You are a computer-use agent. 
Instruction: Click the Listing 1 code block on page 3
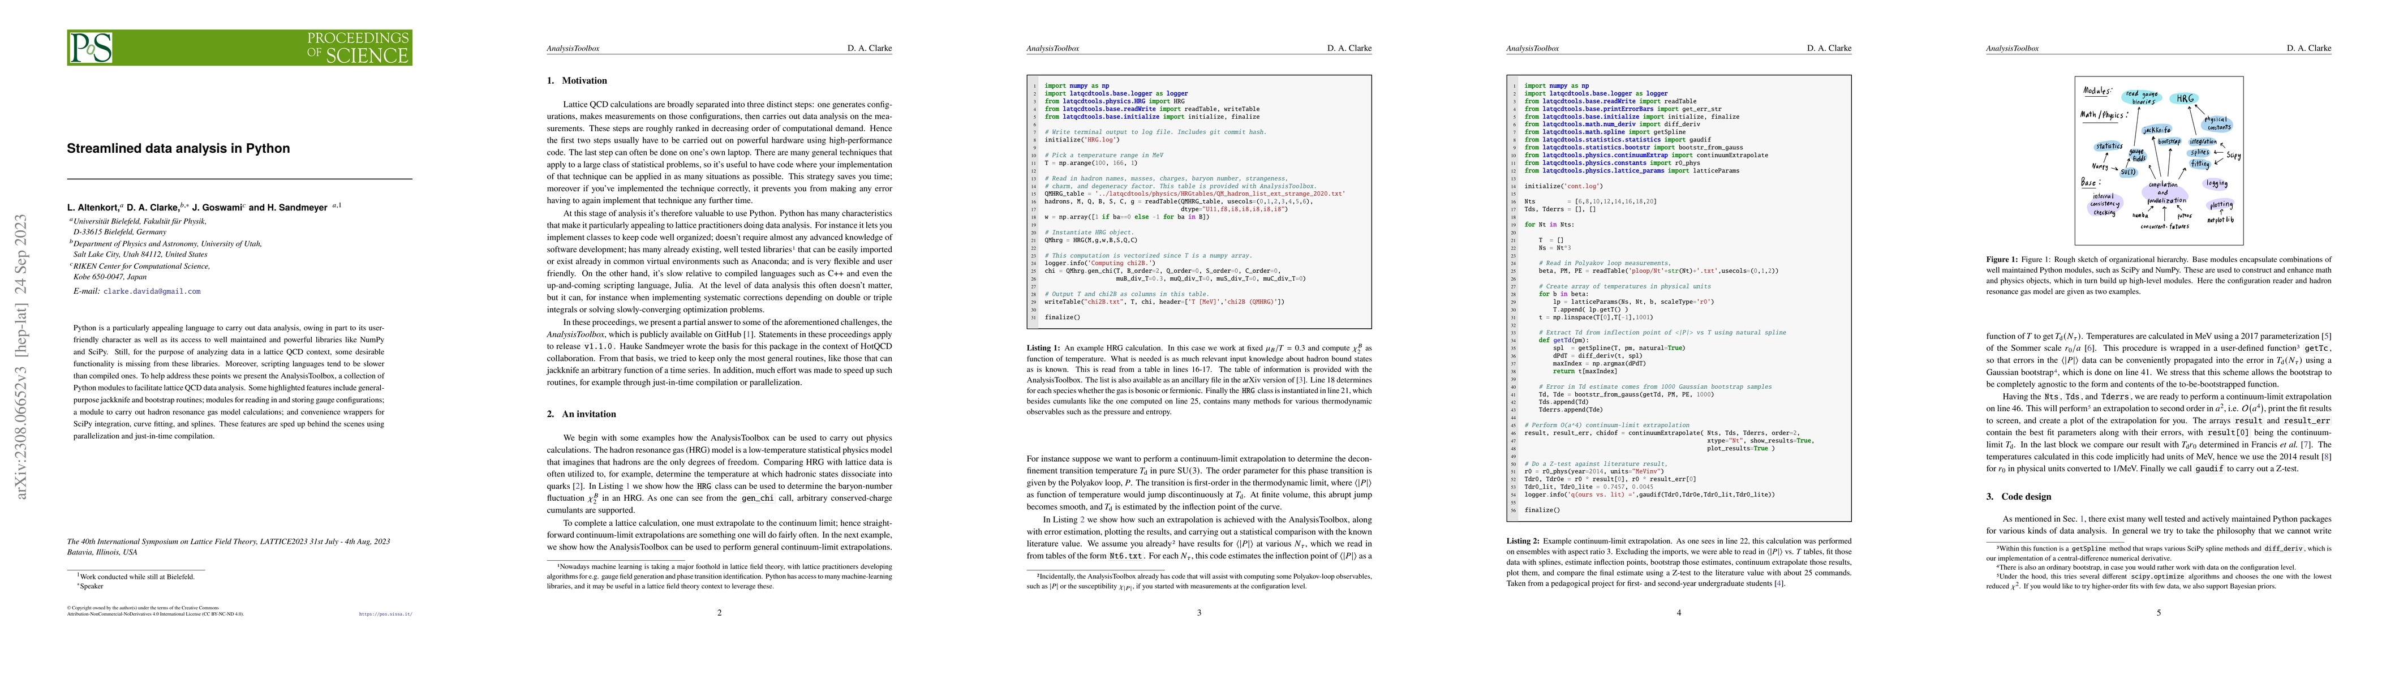[x=1199, y=202]
